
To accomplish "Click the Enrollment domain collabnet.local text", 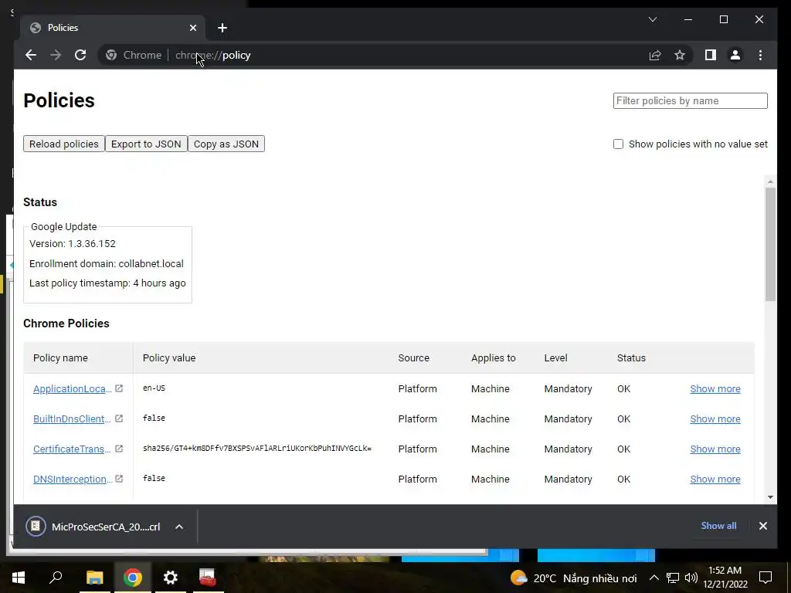I will (x=107, y=264).
